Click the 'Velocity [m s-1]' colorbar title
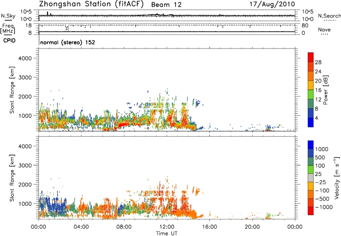This screenshot has width=341, height=236. coord(337,178)
